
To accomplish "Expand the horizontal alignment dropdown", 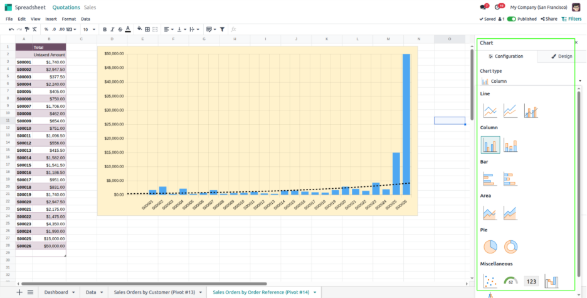I will pos(169,29).
